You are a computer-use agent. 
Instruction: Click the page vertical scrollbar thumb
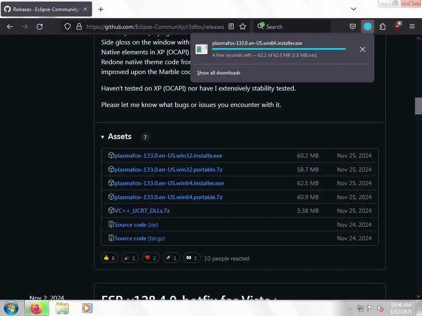tap(418, 106)
